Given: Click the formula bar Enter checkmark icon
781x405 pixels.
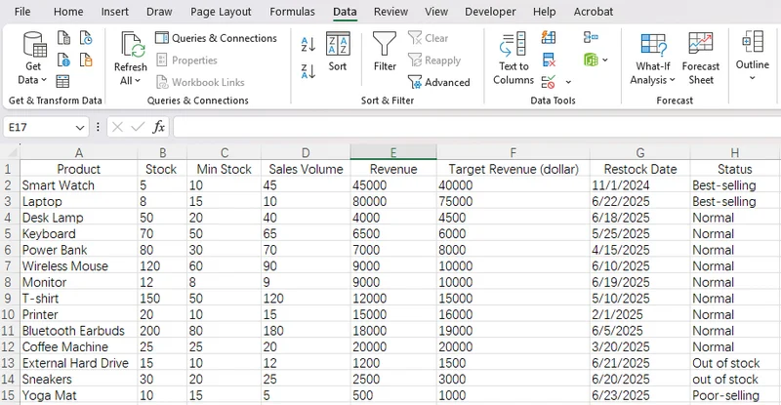Looking at the screenshot, I should coord(138,127).
